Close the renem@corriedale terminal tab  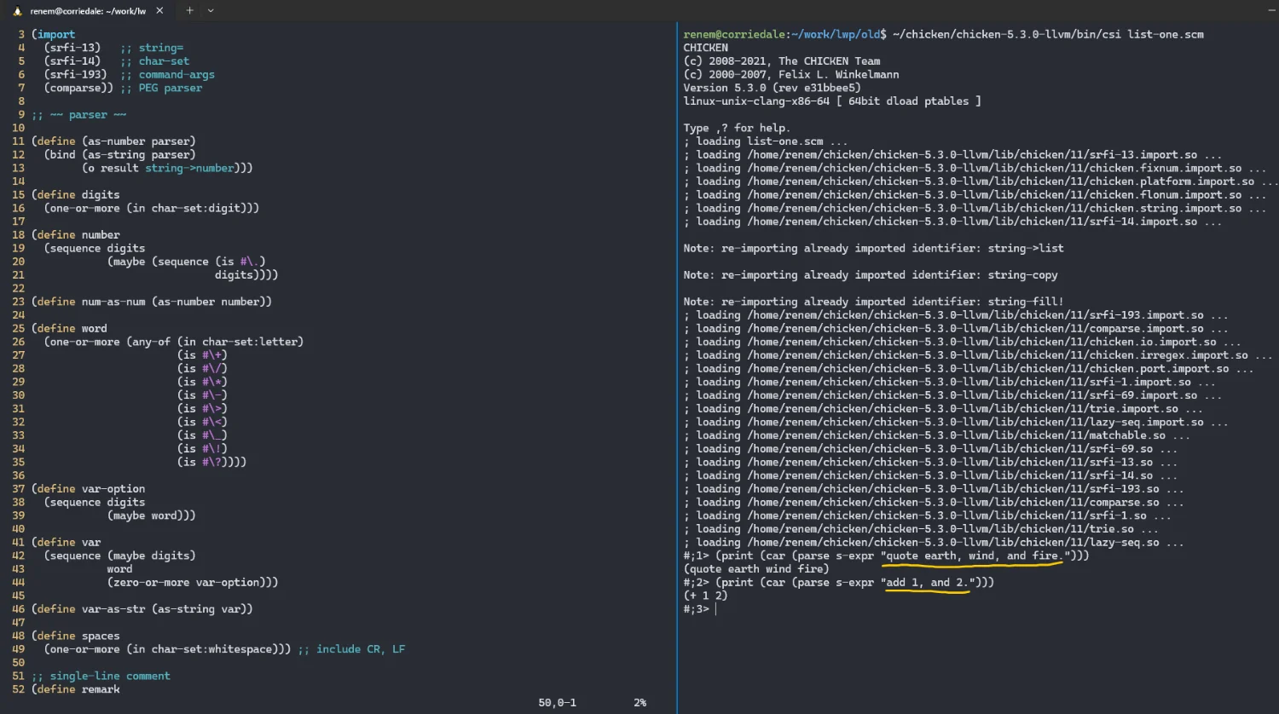point(159,11)
